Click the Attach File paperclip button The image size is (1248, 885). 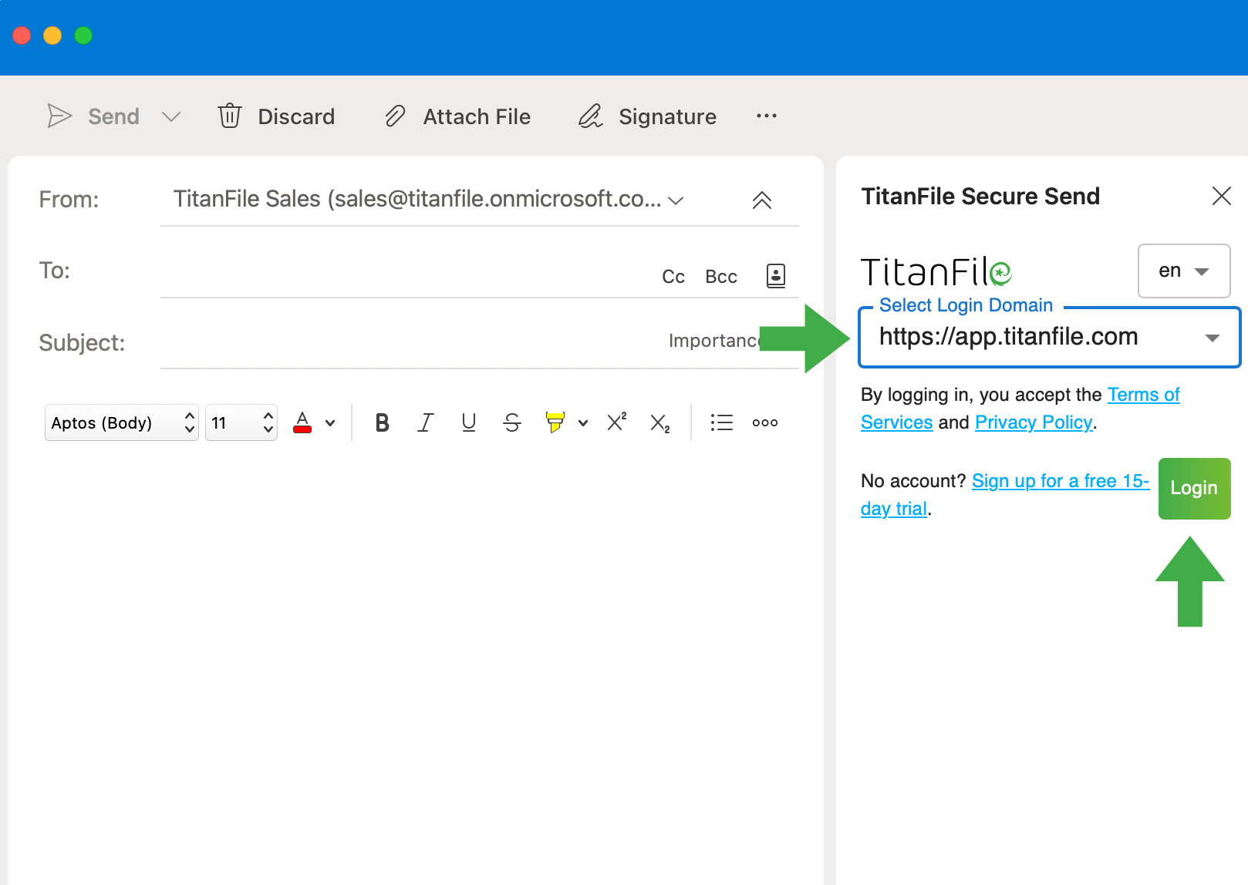click(x=457, y=116)
